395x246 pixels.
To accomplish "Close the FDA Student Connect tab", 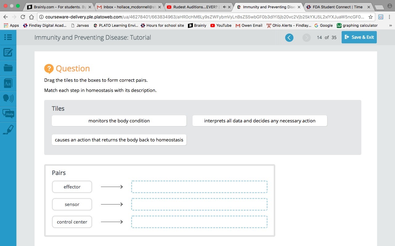I will [x=369, y=7].
